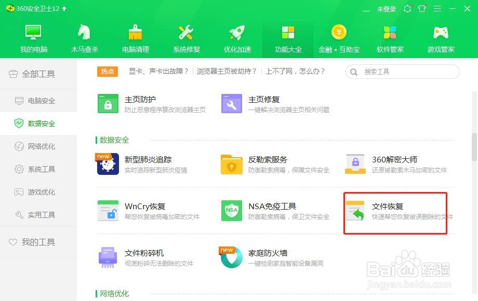This screenshot has width=478, height=301.
Task: Click description 帮您恢复被病毒加密的文件
Action: (x=162, y=217)
